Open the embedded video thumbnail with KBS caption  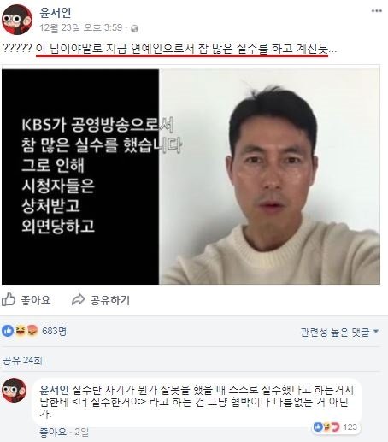click(191, 177)
